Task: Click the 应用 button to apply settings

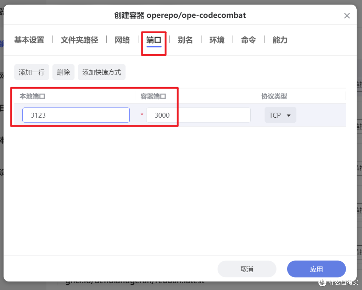Action: coord(316,269)
